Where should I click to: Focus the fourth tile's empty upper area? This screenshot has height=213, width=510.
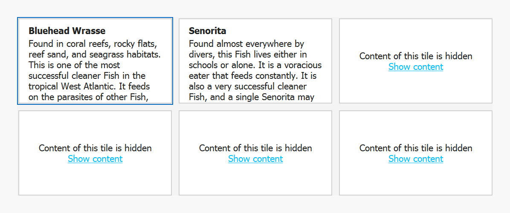click(95, 126)
